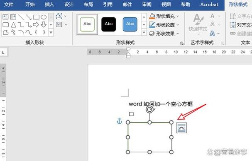Click the bottom-right resize handle of rectangle

click(x=171, y=152)
